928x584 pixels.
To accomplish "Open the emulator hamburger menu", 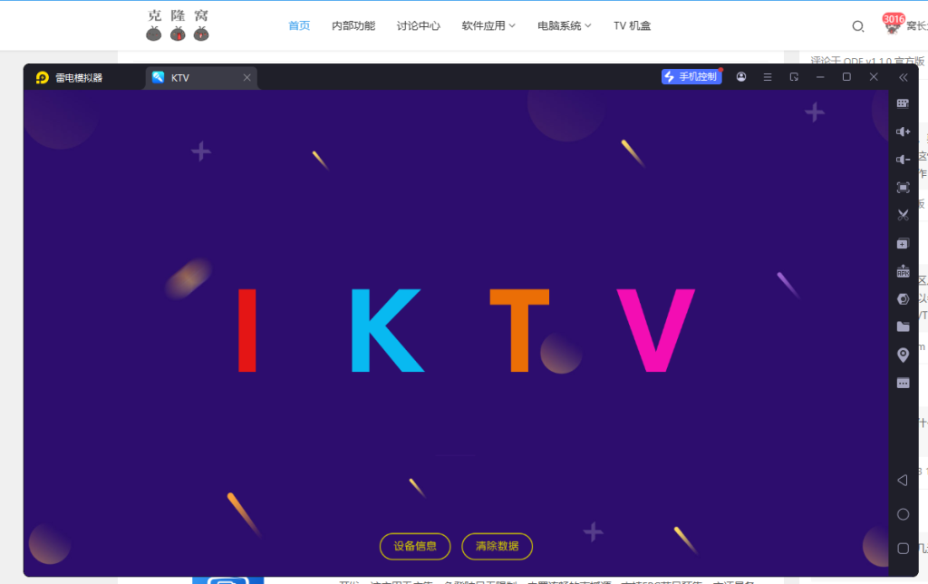I will pyautogui.click(x=768, y=77).
